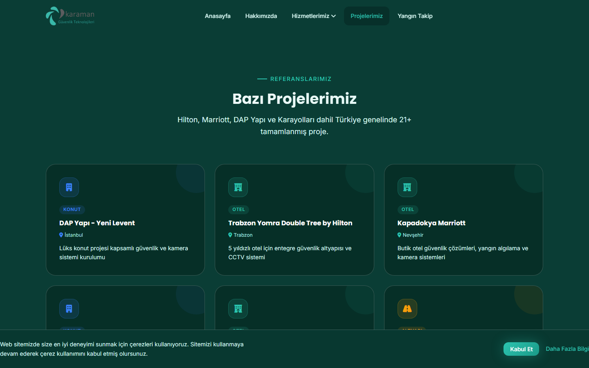Click the OTEL tag on Kapadokya Marriott card
The width and height of the screenshot is (589, 368).
[x=408, y=209]
